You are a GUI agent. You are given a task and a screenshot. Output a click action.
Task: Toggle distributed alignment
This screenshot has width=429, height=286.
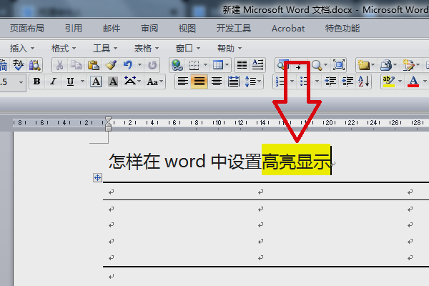[233, 82]
